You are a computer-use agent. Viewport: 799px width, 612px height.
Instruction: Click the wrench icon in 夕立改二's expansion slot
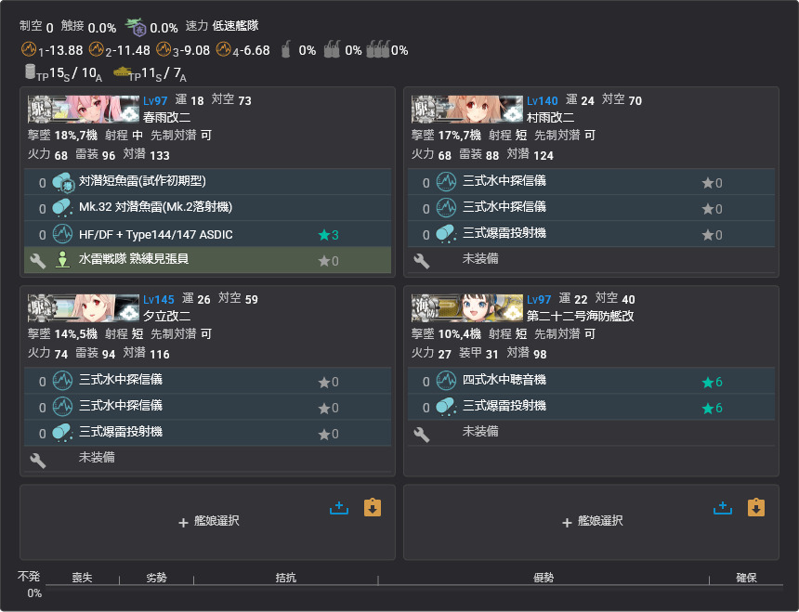coord(38,460)
